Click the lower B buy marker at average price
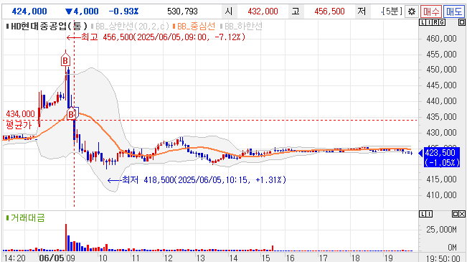The width and height of the screenshot is (467, 262). [x=72, y=114]
